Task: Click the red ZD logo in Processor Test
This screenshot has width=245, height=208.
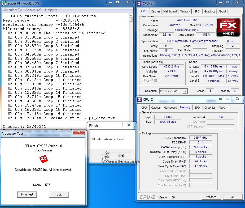Action: [x=43, y=159]
